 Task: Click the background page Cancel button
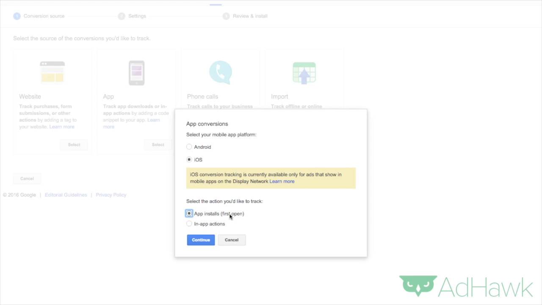tap(27, 178)
